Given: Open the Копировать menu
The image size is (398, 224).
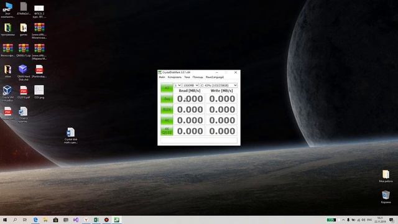Looking at the screenshot, I should click(x=175, y=77).
